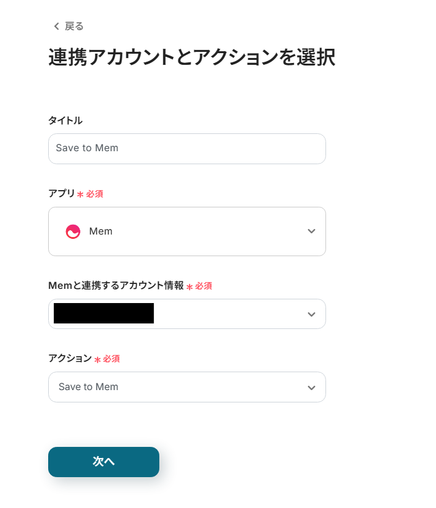436x508 pixels.
Task: Focus the タイトル input field
Action: click(187, 149)
